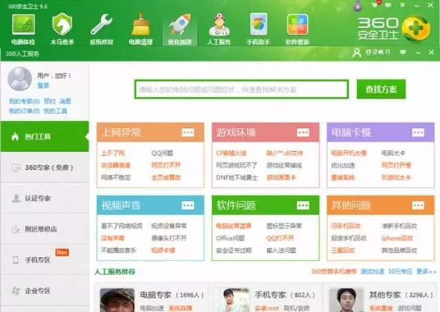Click the medal icon in main title bar

pos(357,6)
